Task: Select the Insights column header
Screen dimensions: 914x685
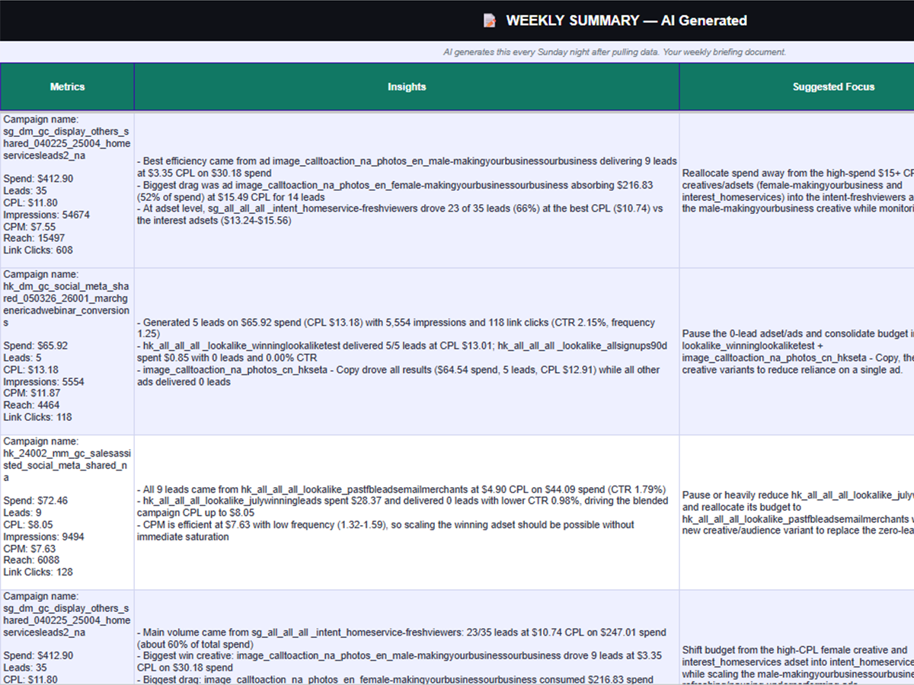Action: pyautogui.click(x=406, y=86)
